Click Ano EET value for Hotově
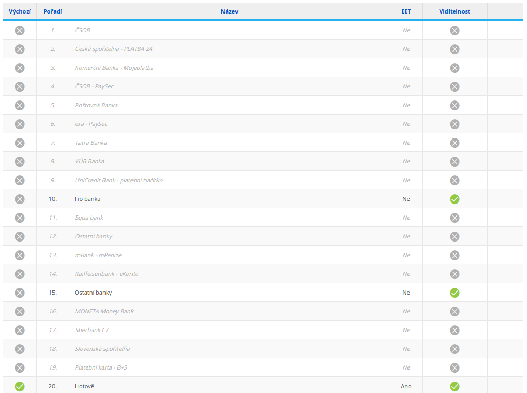This screenshot has width=527, height=393. (x=406, y=386)
